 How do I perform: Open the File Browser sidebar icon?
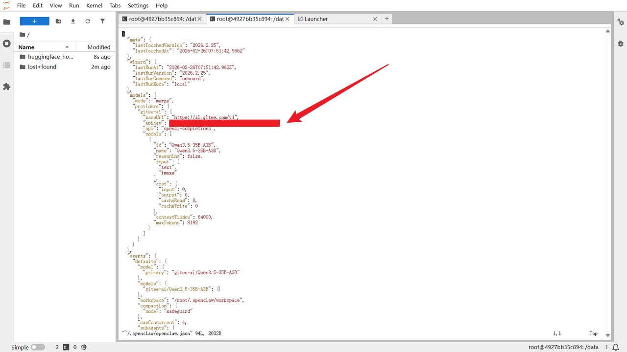pyautogui.click(x=7, y=22)
